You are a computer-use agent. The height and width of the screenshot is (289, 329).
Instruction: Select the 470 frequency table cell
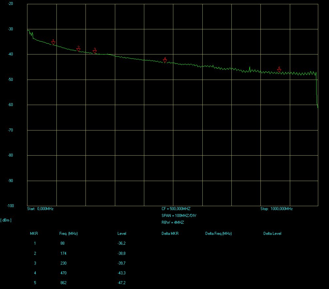tap(63, 273)
